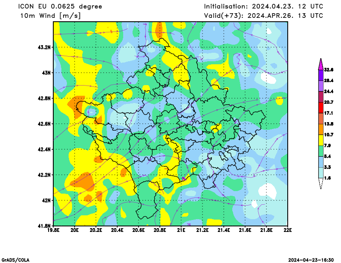The image size is (341, 263).
Task: Click the green legend color swatch
Action: (321, 151)
